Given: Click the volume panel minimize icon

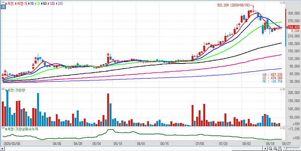Looking at the screenshot, I should (x=281, y=89).
